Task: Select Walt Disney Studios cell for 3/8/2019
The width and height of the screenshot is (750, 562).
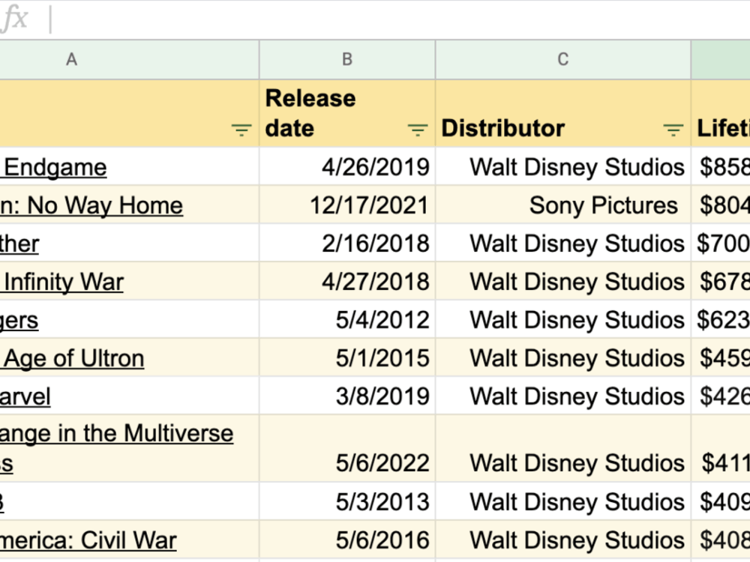Action: point(563,396)
